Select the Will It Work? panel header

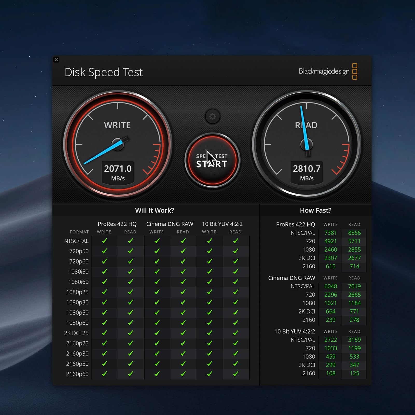click(x=155, y=210)
